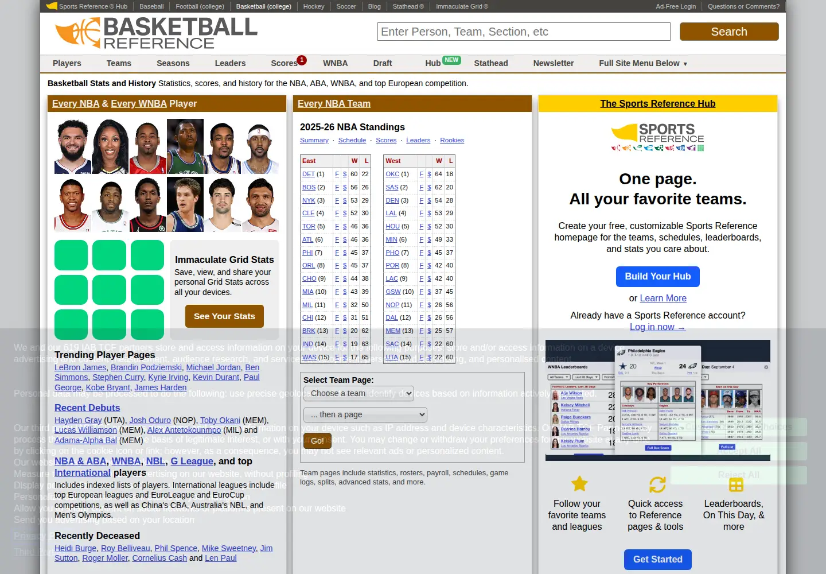
Task: Open DET franchise F link
Action: (x=337, y=174)
